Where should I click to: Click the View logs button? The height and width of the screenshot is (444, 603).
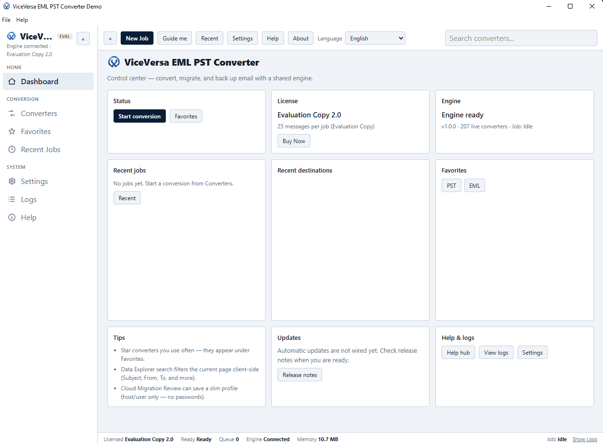(x=496, y=352)
